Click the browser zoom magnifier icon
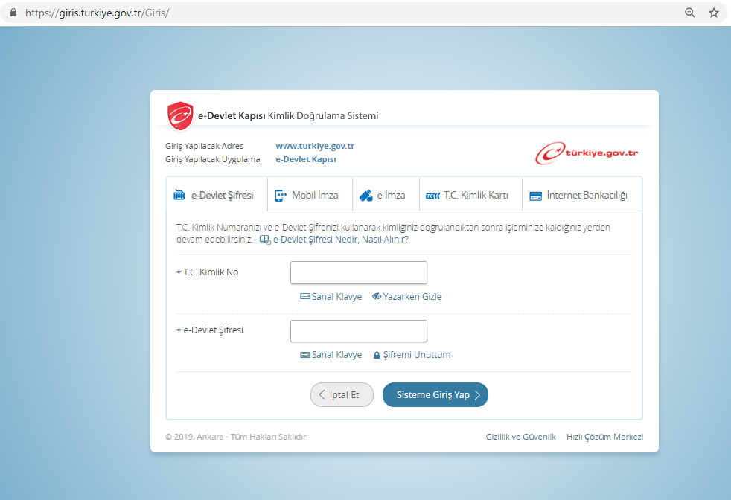This screenshot has height=500, width=731. [x=690, y=13]
